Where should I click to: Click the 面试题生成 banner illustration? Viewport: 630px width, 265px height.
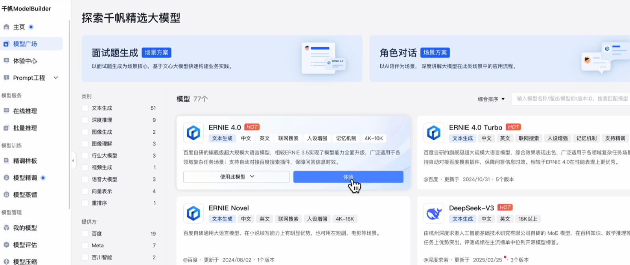(324, 58)
